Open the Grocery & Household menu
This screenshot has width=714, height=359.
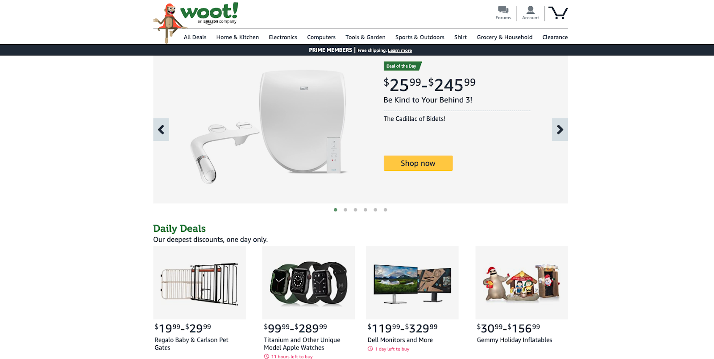click(x=504, y=37)
